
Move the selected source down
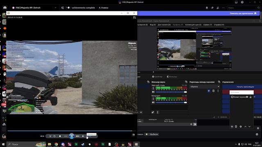click(249, 127)
